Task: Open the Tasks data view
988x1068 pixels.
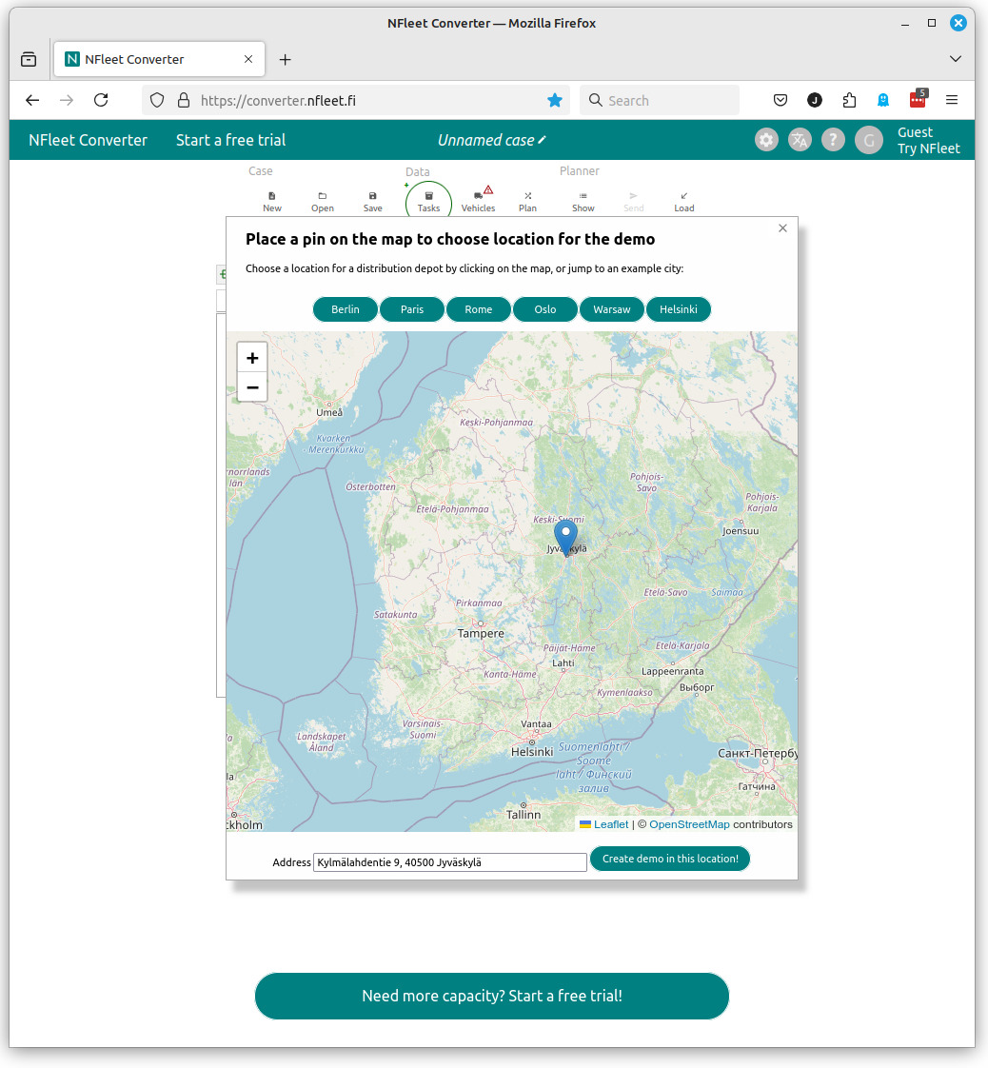Action: 428,202
